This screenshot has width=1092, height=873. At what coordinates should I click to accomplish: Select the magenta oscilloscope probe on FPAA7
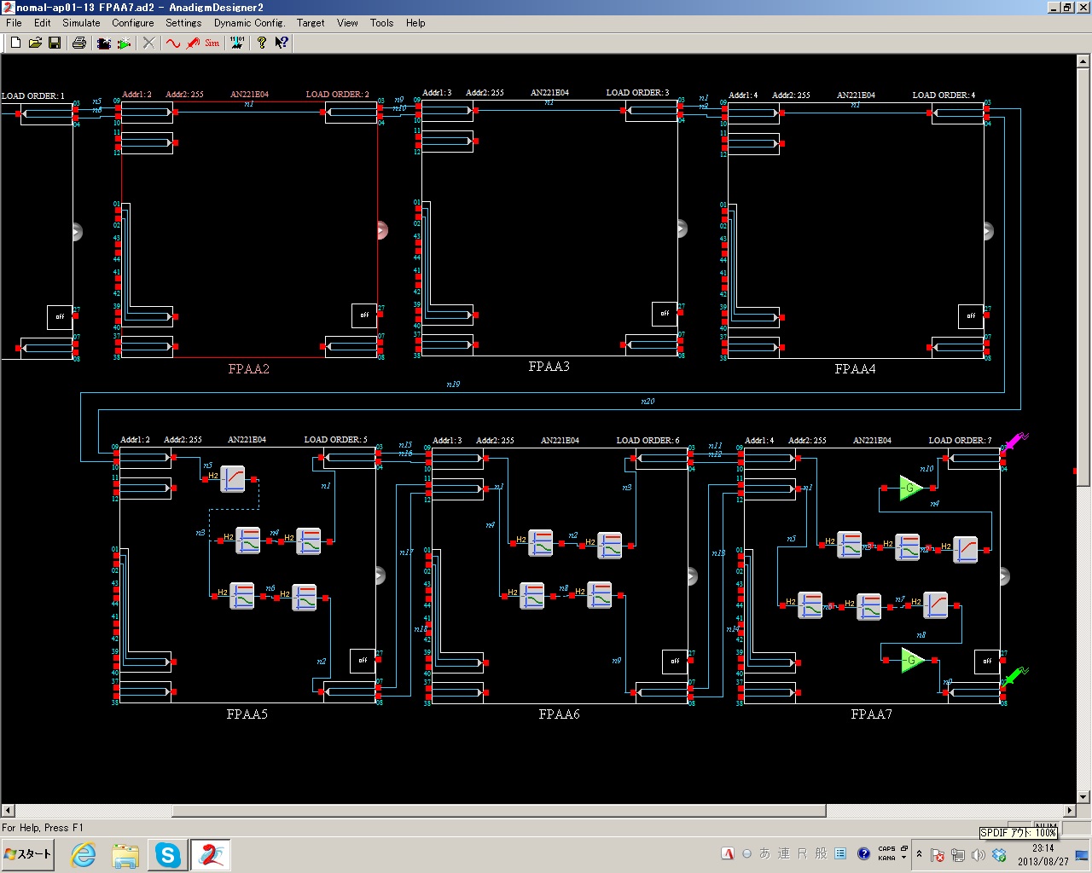coord(1014,441)
